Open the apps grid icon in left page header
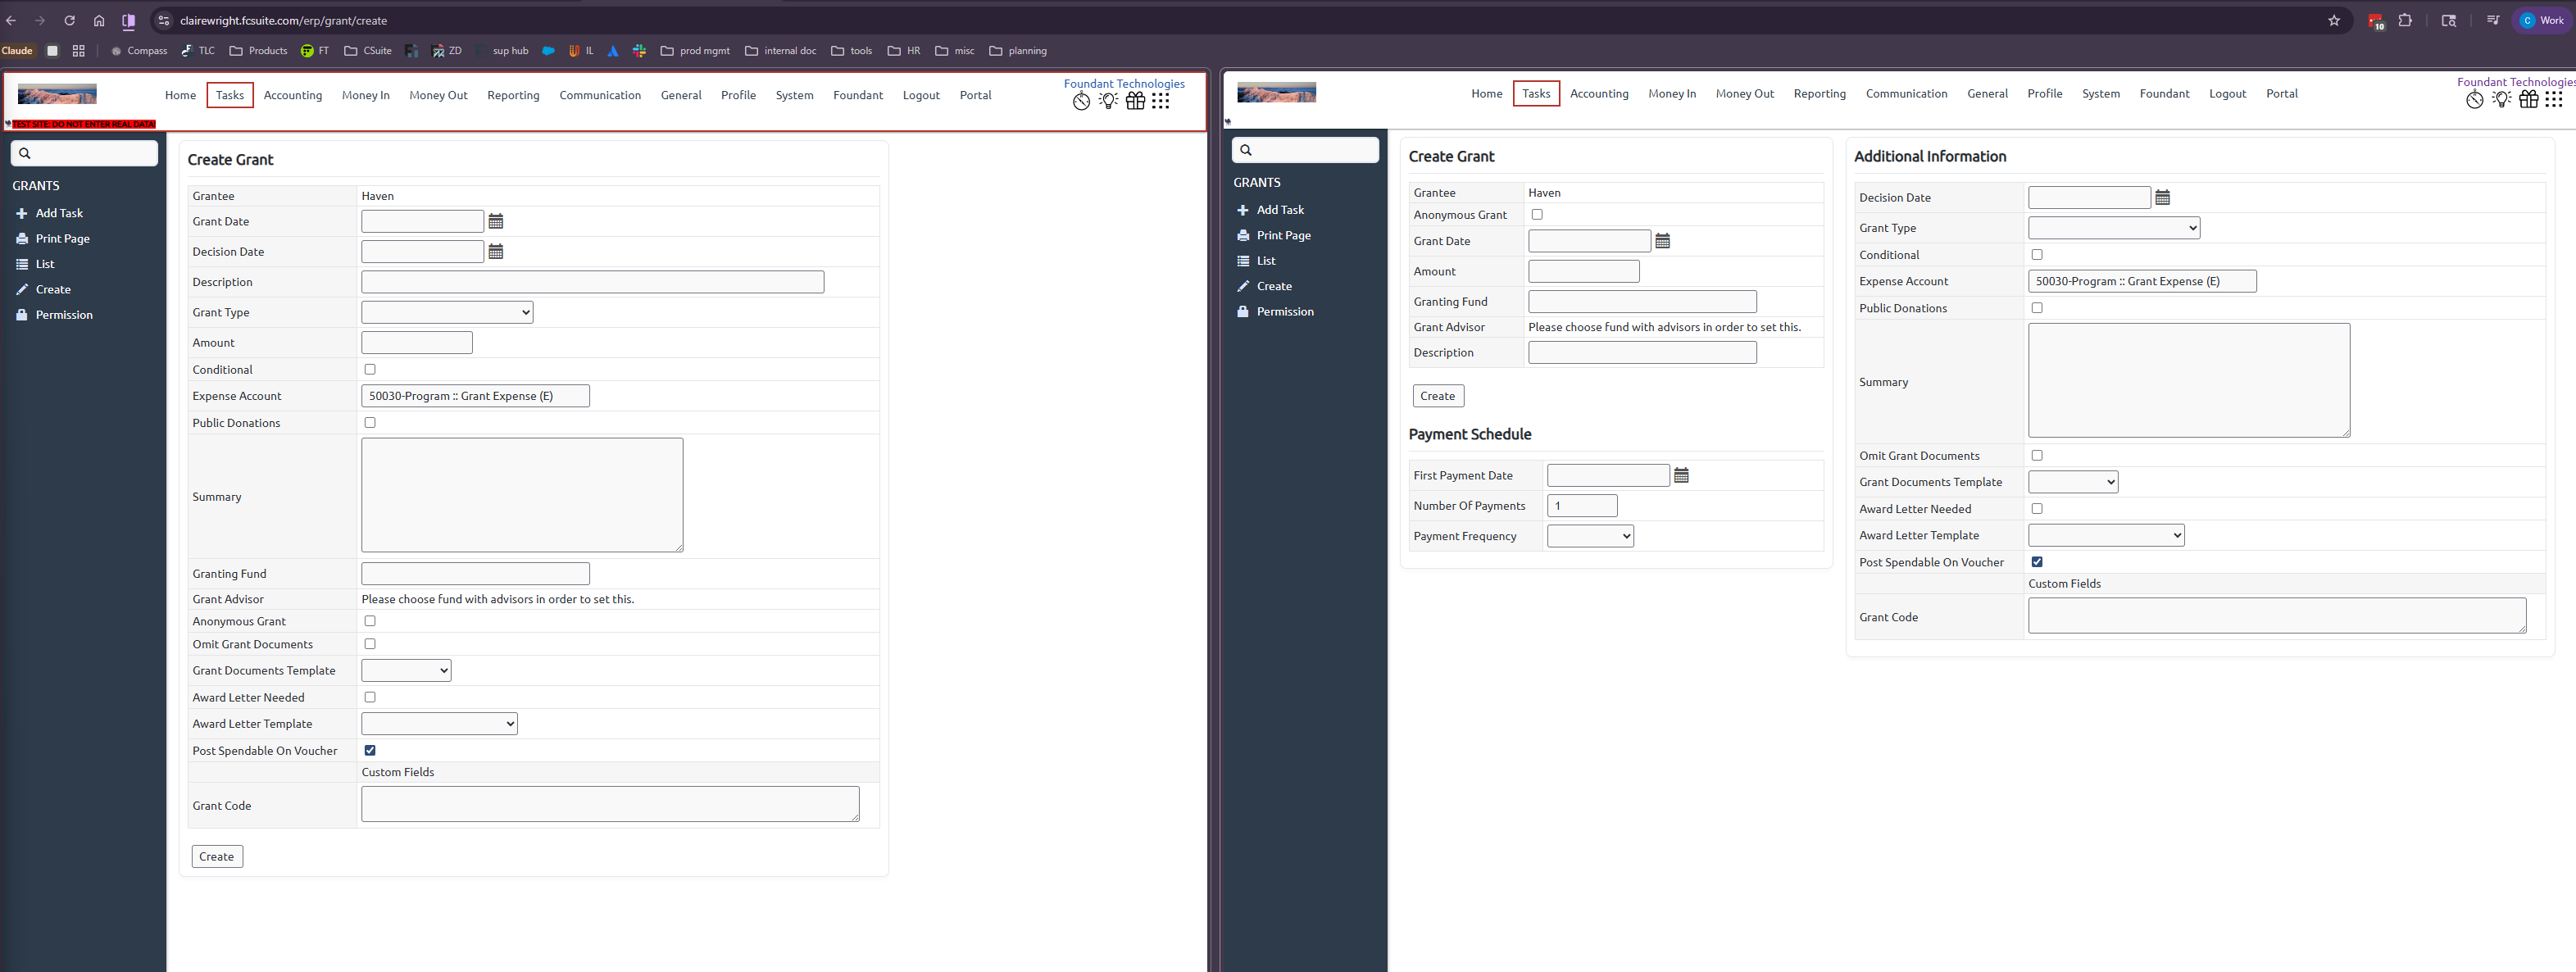 [x=1160, y=101]
